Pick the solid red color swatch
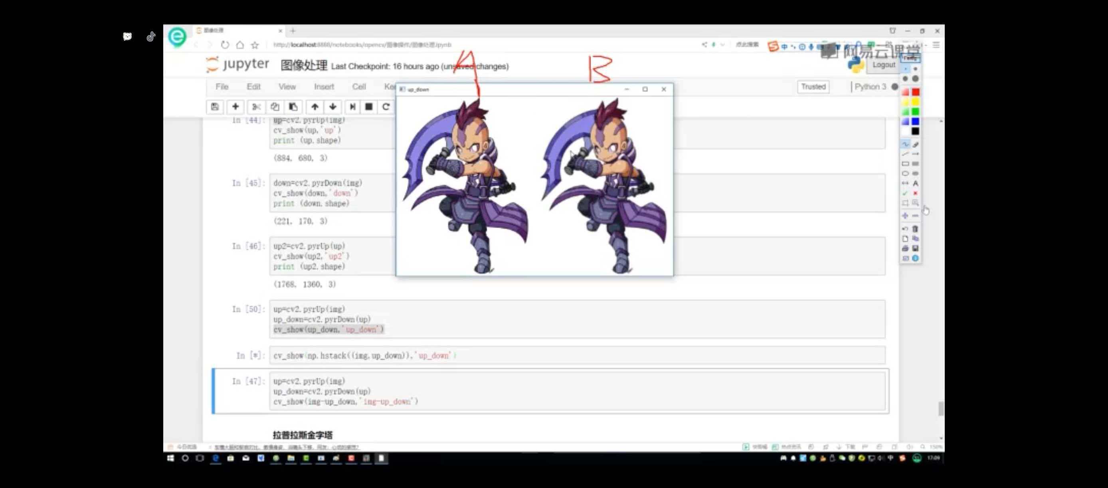The image size is (1108, 488). [916, 92]
